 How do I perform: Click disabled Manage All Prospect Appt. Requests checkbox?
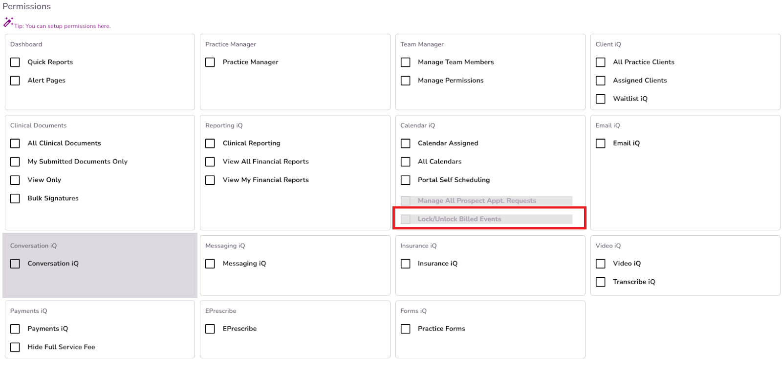[x=406, y=201]
